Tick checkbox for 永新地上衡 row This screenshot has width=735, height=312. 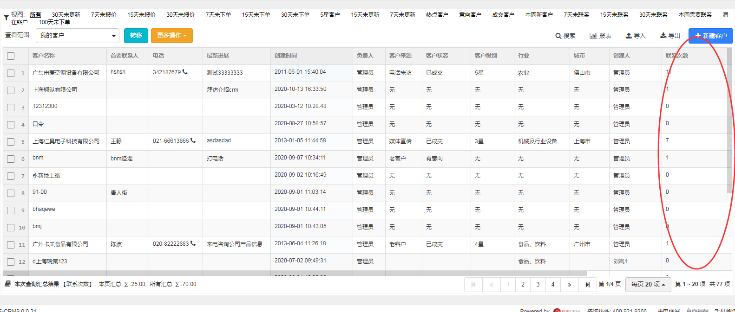click(x=11, y=176)
